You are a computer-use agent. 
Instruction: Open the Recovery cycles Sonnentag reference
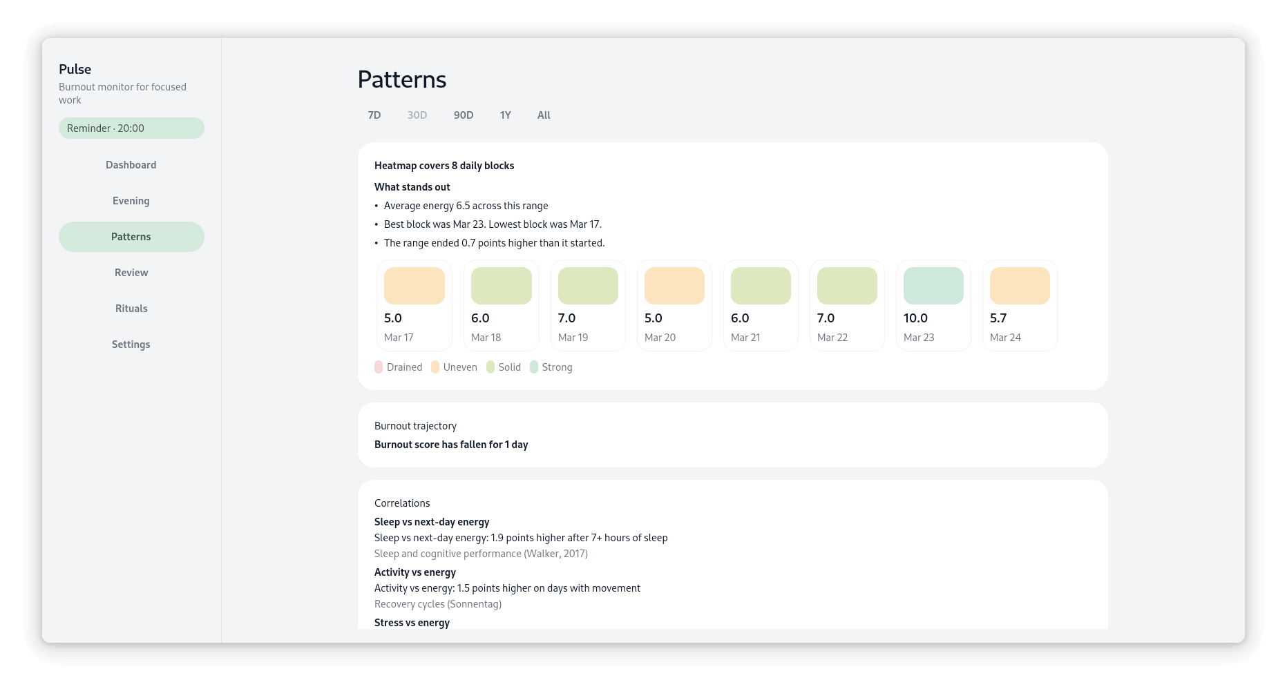click(x=438, y=604)
